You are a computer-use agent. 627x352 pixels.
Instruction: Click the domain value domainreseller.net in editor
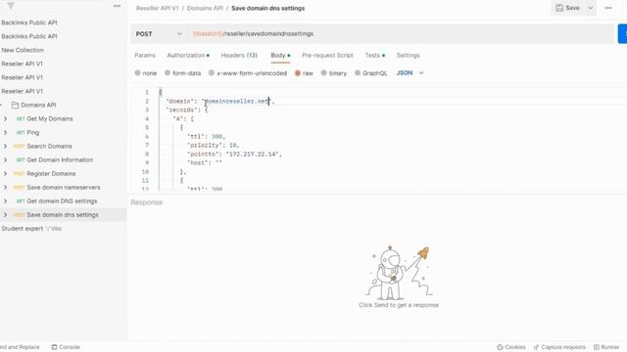236,102
